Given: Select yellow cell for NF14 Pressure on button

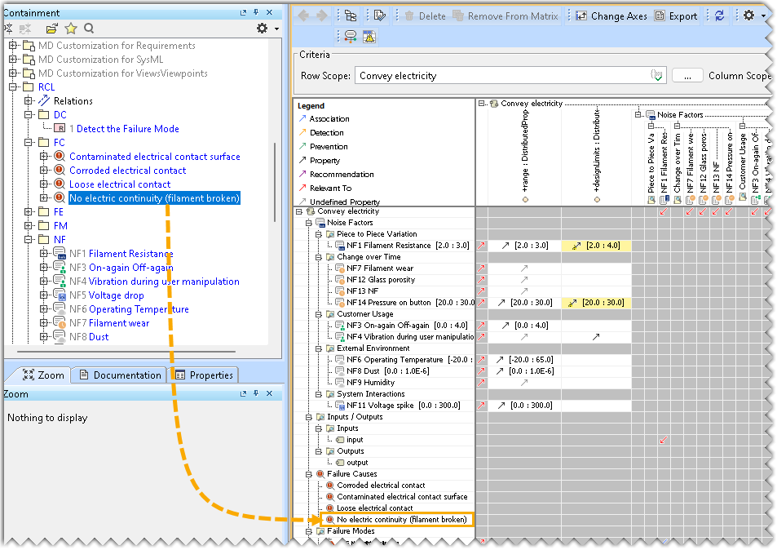Looking at the screenshot, I should pos(596,303).
